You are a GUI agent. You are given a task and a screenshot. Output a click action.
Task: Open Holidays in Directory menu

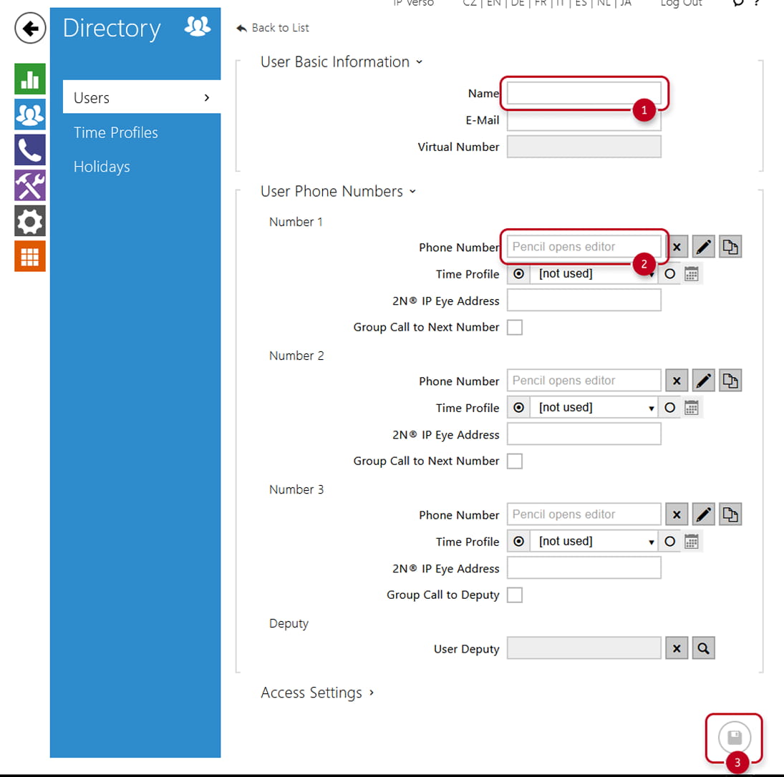(x=102, y=167)
